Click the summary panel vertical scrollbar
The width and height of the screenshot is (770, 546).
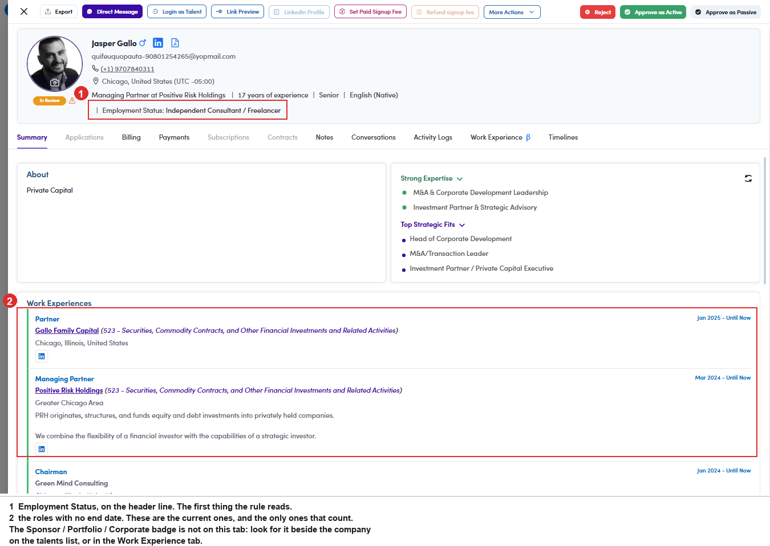765,221
